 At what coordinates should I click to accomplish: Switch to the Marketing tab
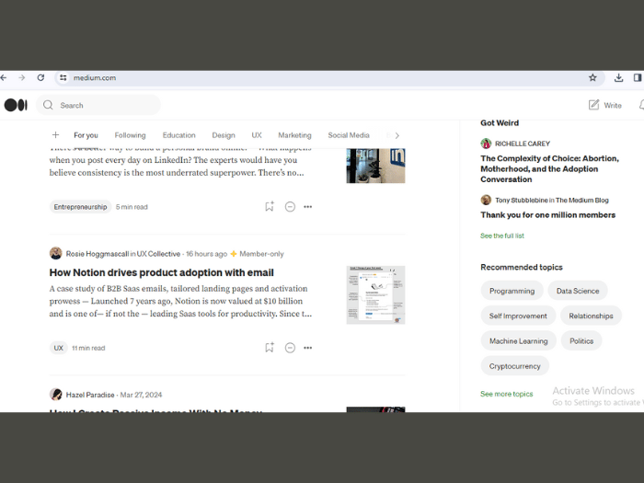294,135
